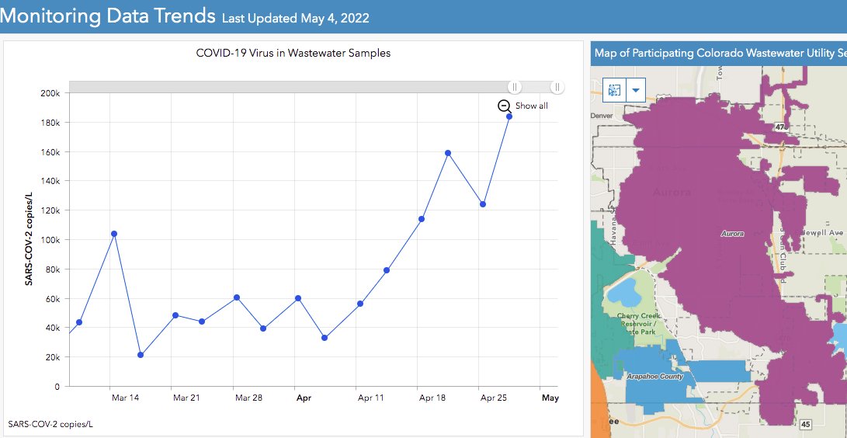Select the data point near 61k at Mar 28

[x=237, y=297]
